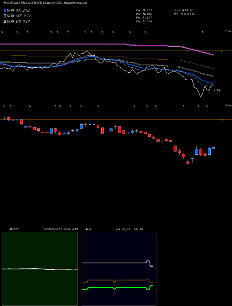
Task: Click the 'Pre C: 2.60' value
Action: click(144, 21)
